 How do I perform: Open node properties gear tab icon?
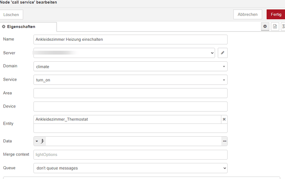pos(265,26)
